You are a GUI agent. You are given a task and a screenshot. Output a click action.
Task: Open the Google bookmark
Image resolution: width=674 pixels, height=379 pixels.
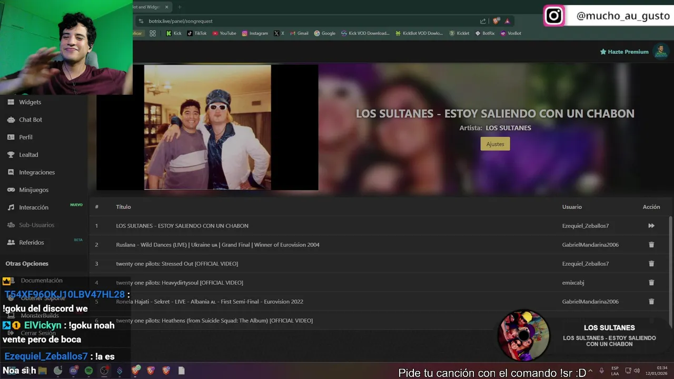coord(324,33)
